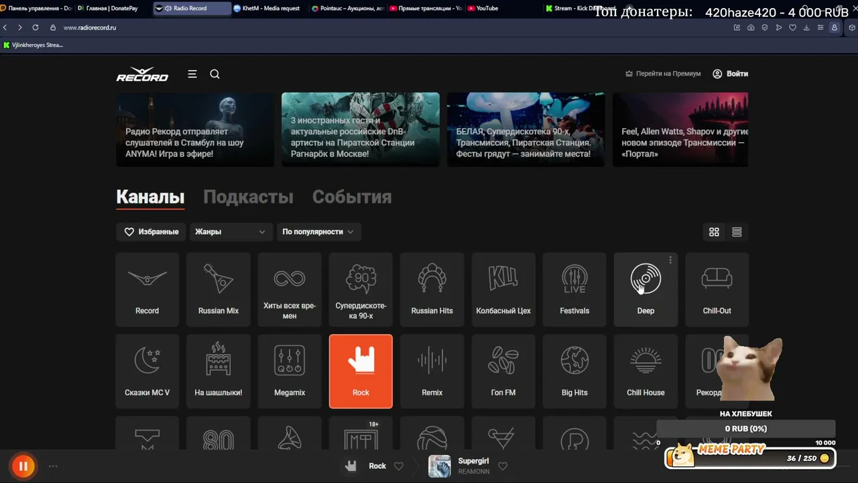Open the Прямые трансляции browser tab

(425, 8)
